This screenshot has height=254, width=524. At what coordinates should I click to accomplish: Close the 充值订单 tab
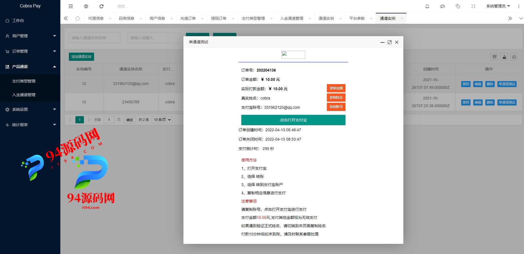[202, 18]
